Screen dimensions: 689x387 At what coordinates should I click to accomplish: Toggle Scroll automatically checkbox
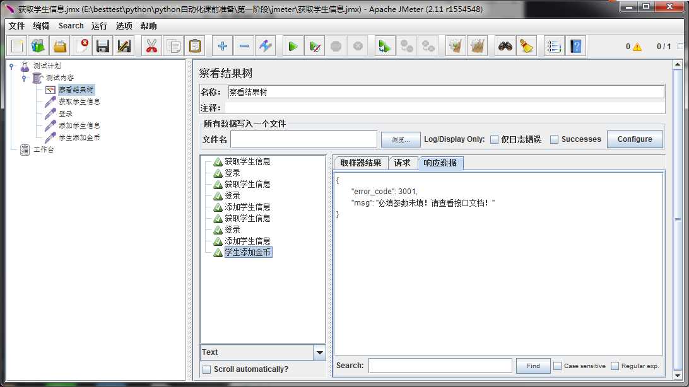tap(206, 369)
